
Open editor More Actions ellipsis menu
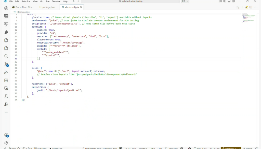pos(255,7)
